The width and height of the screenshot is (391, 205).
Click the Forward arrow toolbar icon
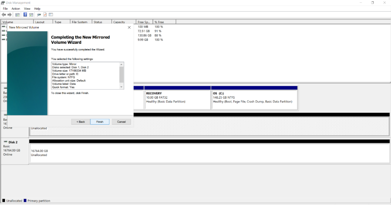coord(10,15)
